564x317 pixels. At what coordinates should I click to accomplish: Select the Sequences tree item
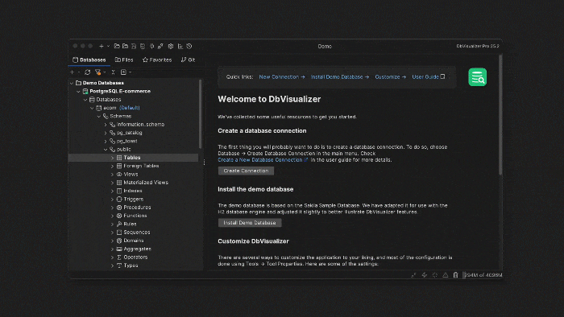pos(137,233)
